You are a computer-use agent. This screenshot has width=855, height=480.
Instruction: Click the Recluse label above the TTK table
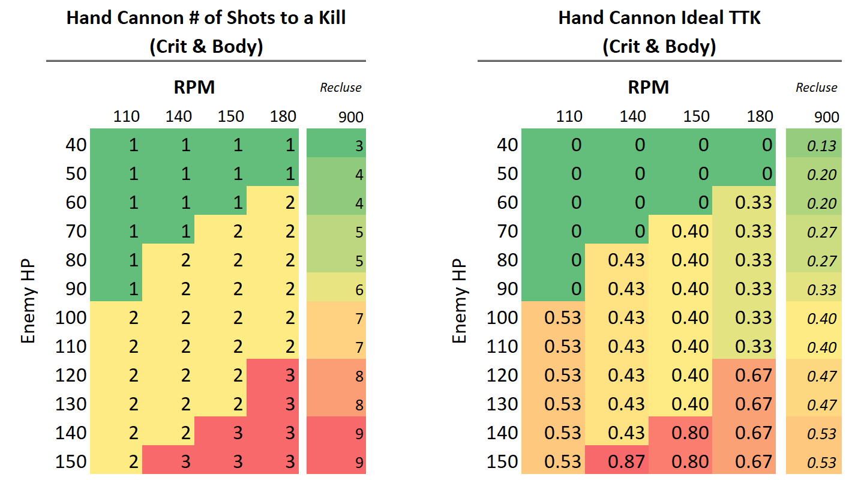(816, 88)
